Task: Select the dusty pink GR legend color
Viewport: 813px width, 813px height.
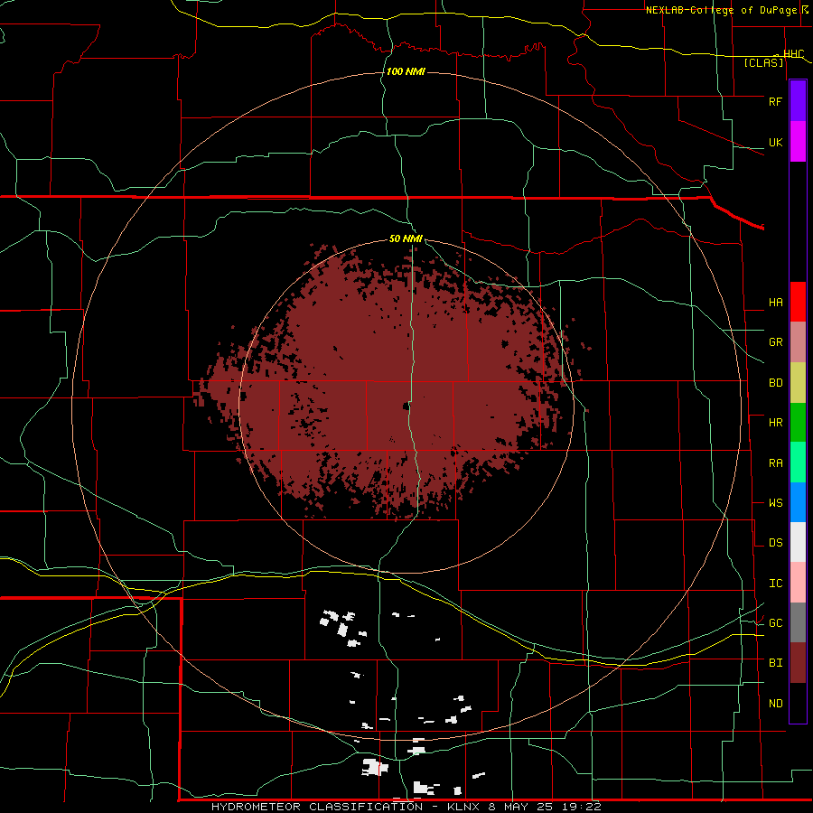Action: (x=798, y=342)
